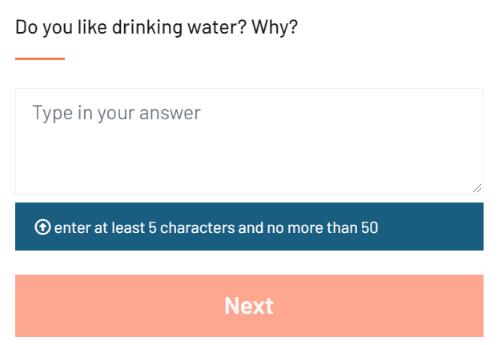
Task: Click the 'Do you like' start of heading
Action: 61,27
